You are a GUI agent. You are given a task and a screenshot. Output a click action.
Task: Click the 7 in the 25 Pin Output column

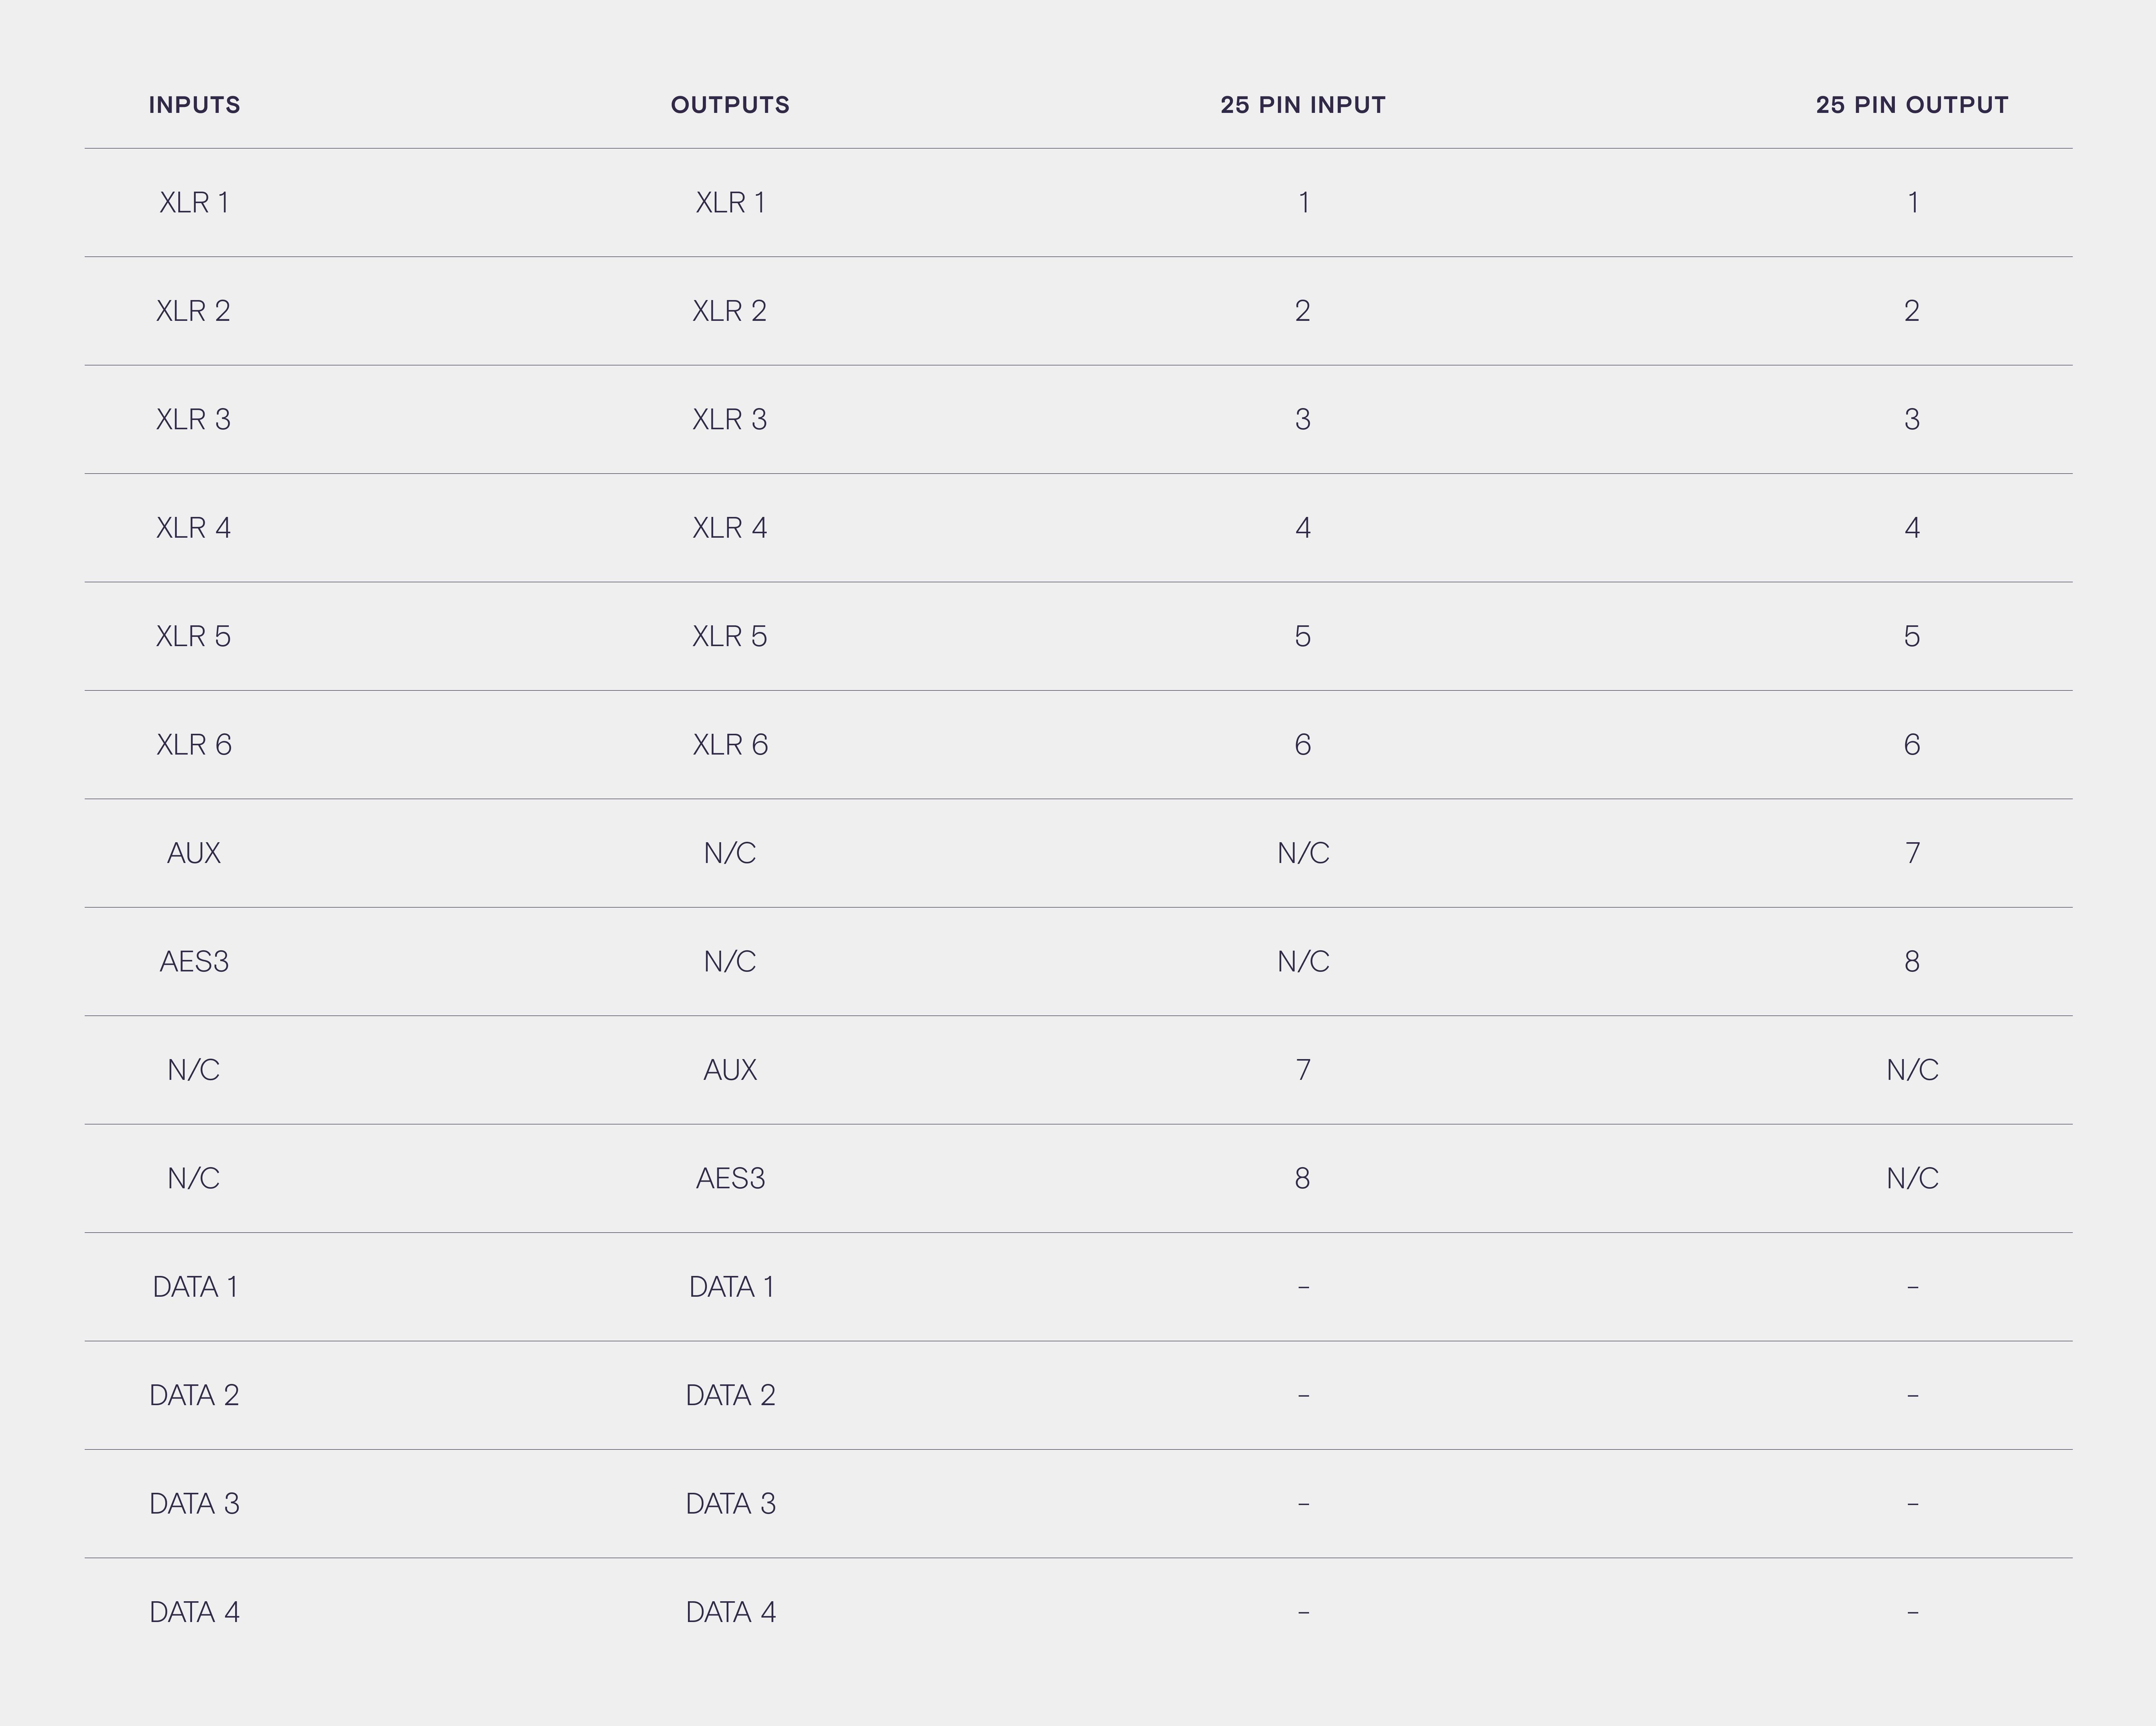tap(1911, 853)
